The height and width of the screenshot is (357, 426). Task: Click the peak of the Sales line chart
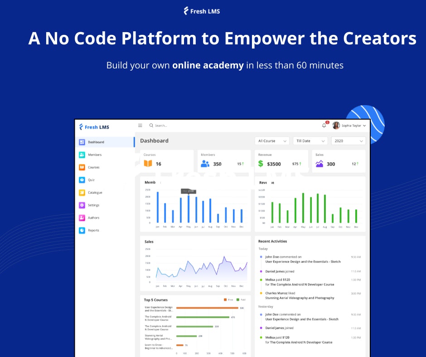tap(224, 256)
